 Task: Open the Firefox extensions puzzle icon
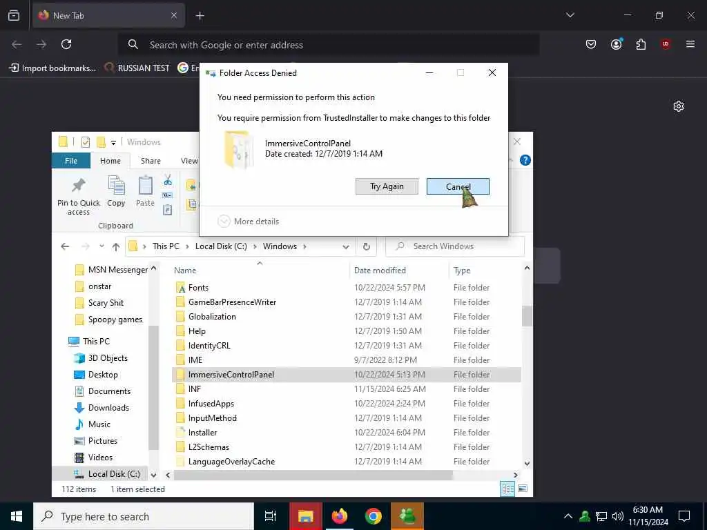(x=641, y=44)
